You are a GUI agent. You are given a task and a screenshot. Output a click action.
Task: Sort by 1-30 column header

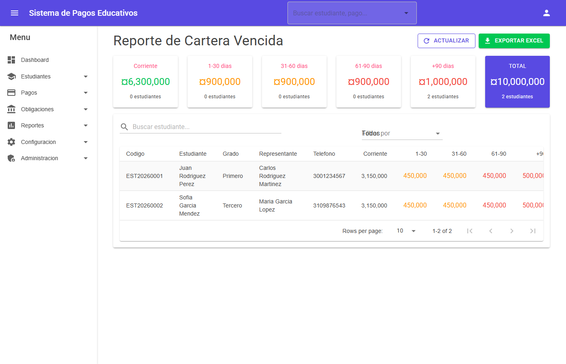pos(421,154)
